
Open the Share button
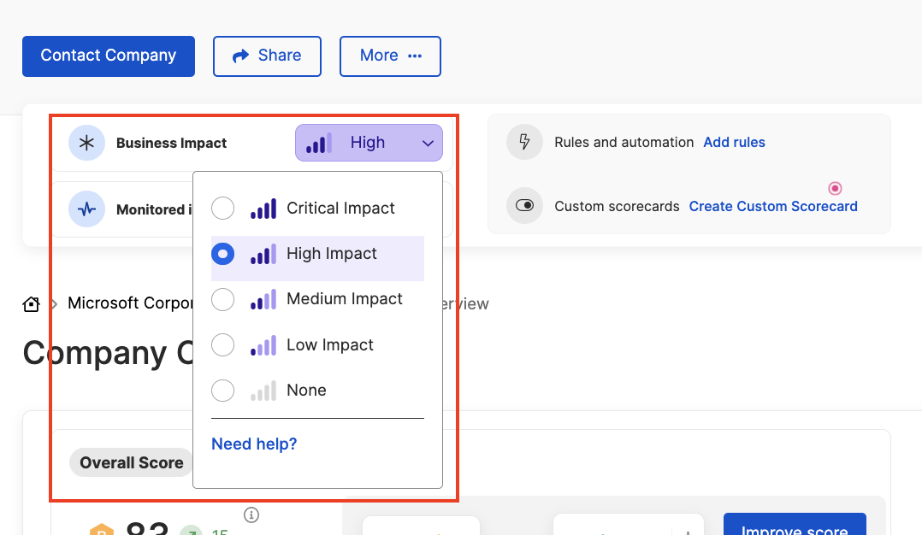tap(267, 56)
